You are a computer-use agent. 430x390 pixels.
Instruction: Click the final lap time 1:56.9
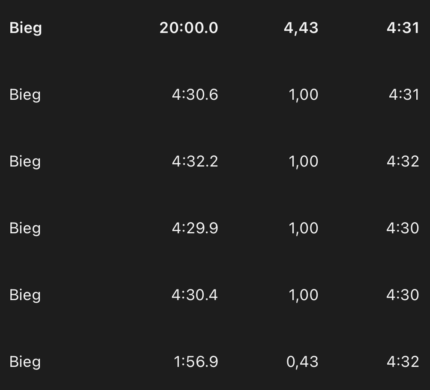pos(196,362)
